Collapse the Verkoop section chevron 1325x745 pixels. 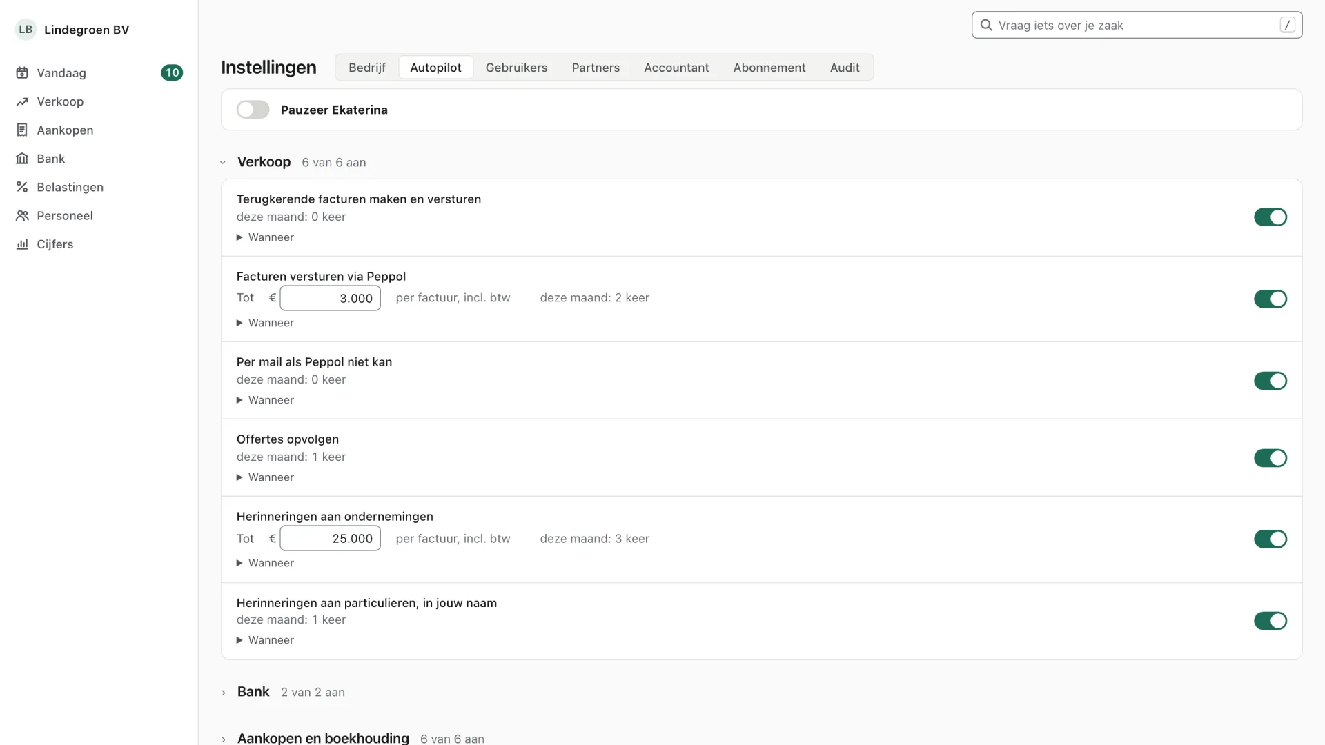pos(223,163)
